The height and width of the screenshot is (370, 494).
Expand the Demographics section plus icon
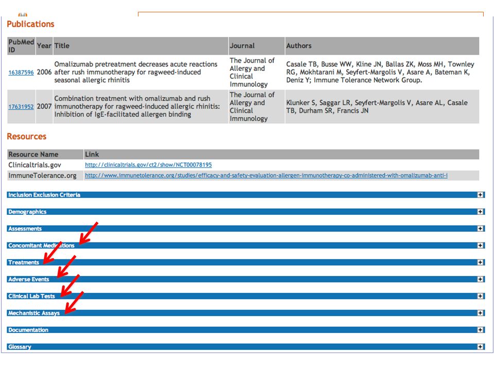(x=480, y=212)
